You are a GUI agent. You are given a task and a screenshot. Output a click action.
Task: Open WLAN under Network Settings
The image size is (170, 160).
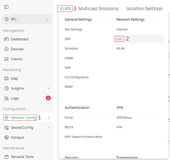tap(120, 48)
